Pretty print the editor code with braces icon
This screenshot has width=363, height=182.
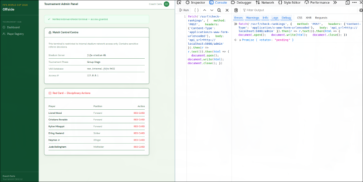[x=196, y=10]
